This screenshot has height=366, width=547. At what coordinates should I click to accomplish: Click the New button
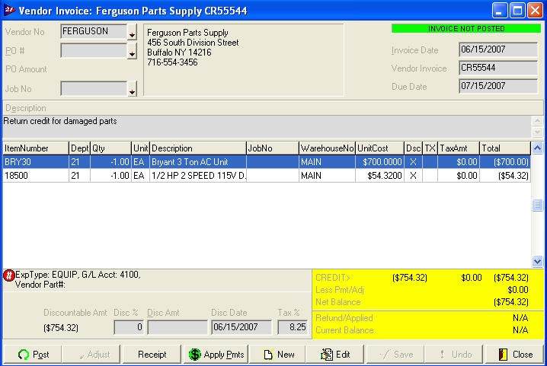pyautogui.click(x=278, y=355)
